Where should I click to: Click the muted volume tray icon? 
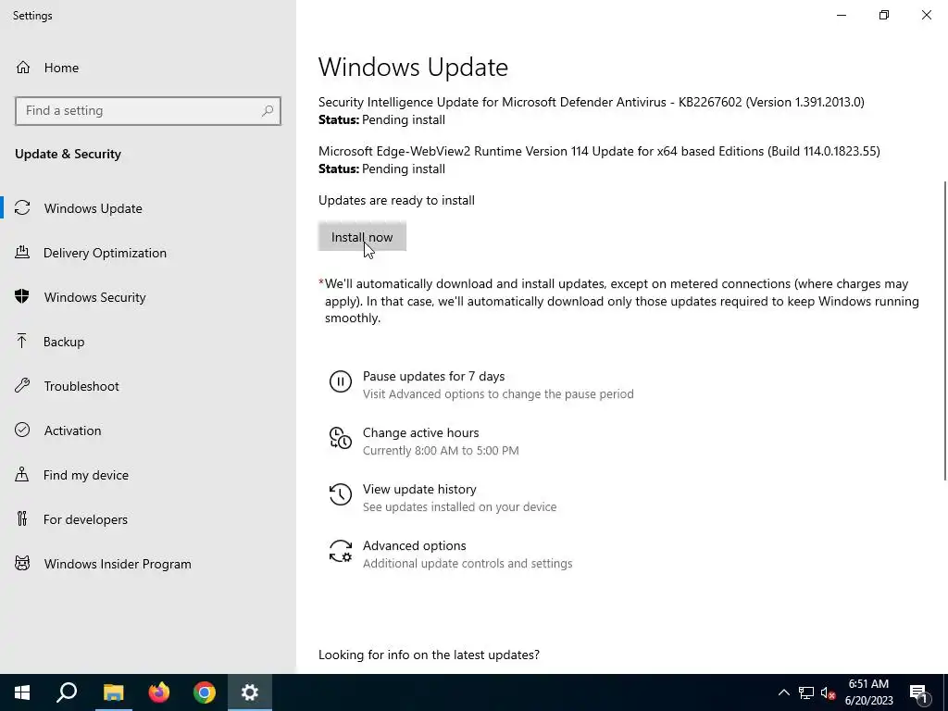(829, 692)
